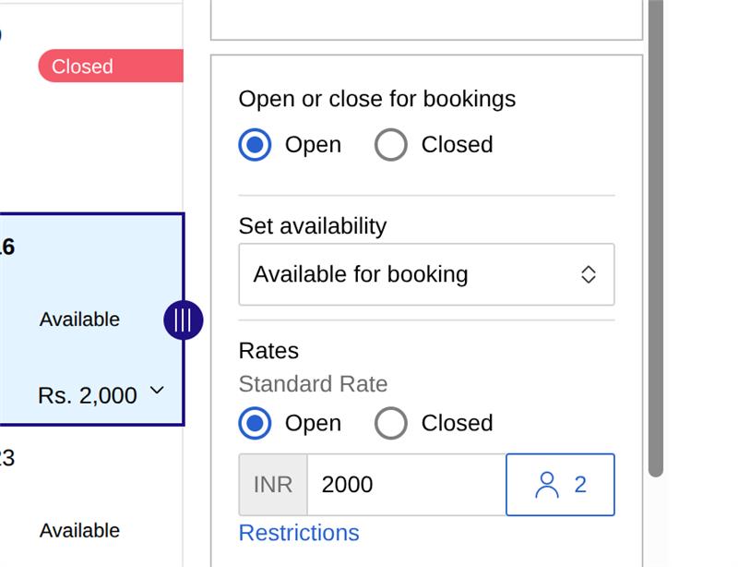Click the up-down arrows in the availability select

pos(588,274)
